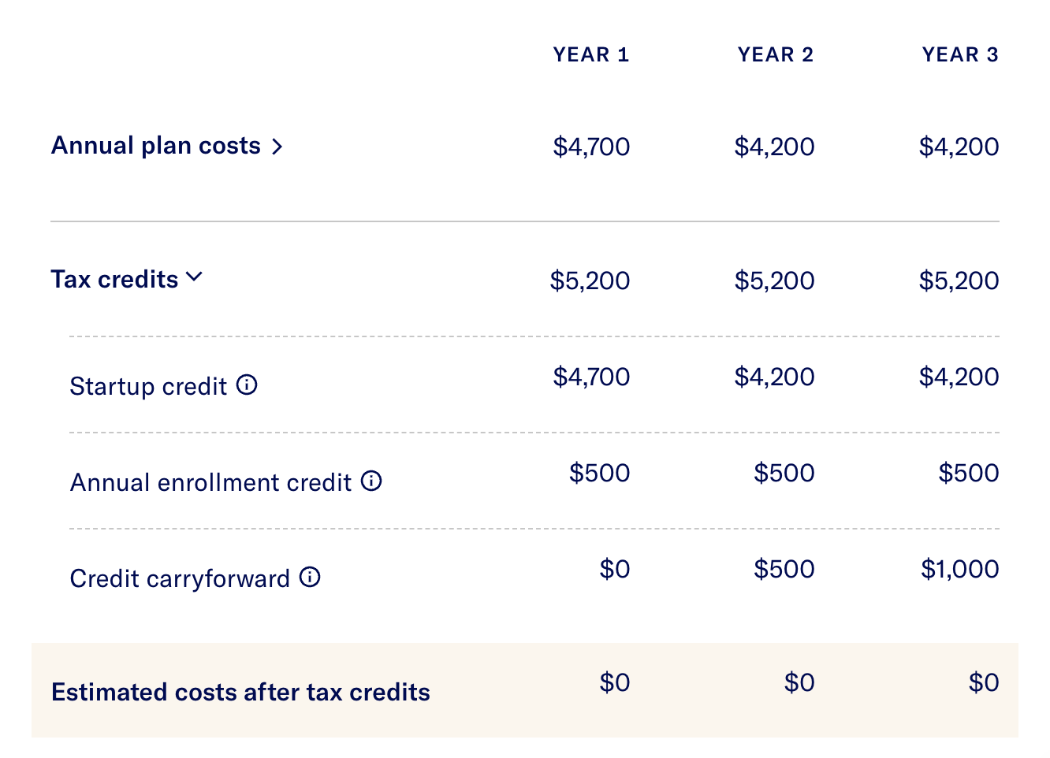Click Year 3 estimated cost $0 value
This screenshot has height=758, width=1050.
coord(983,682)
